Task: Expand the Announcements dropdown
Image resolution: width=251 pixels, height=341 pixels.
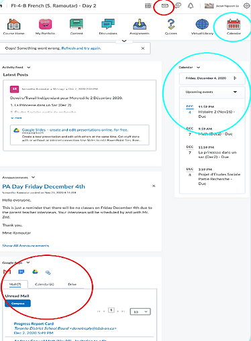Action: point(33,178)
